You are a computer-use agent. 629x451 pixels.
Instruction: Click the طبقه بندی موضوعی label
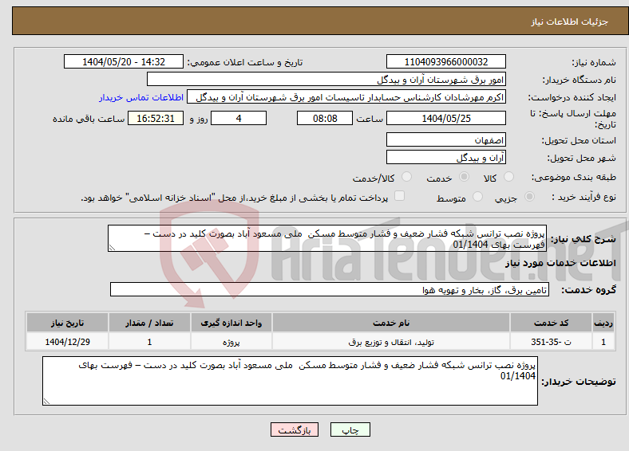574,177
